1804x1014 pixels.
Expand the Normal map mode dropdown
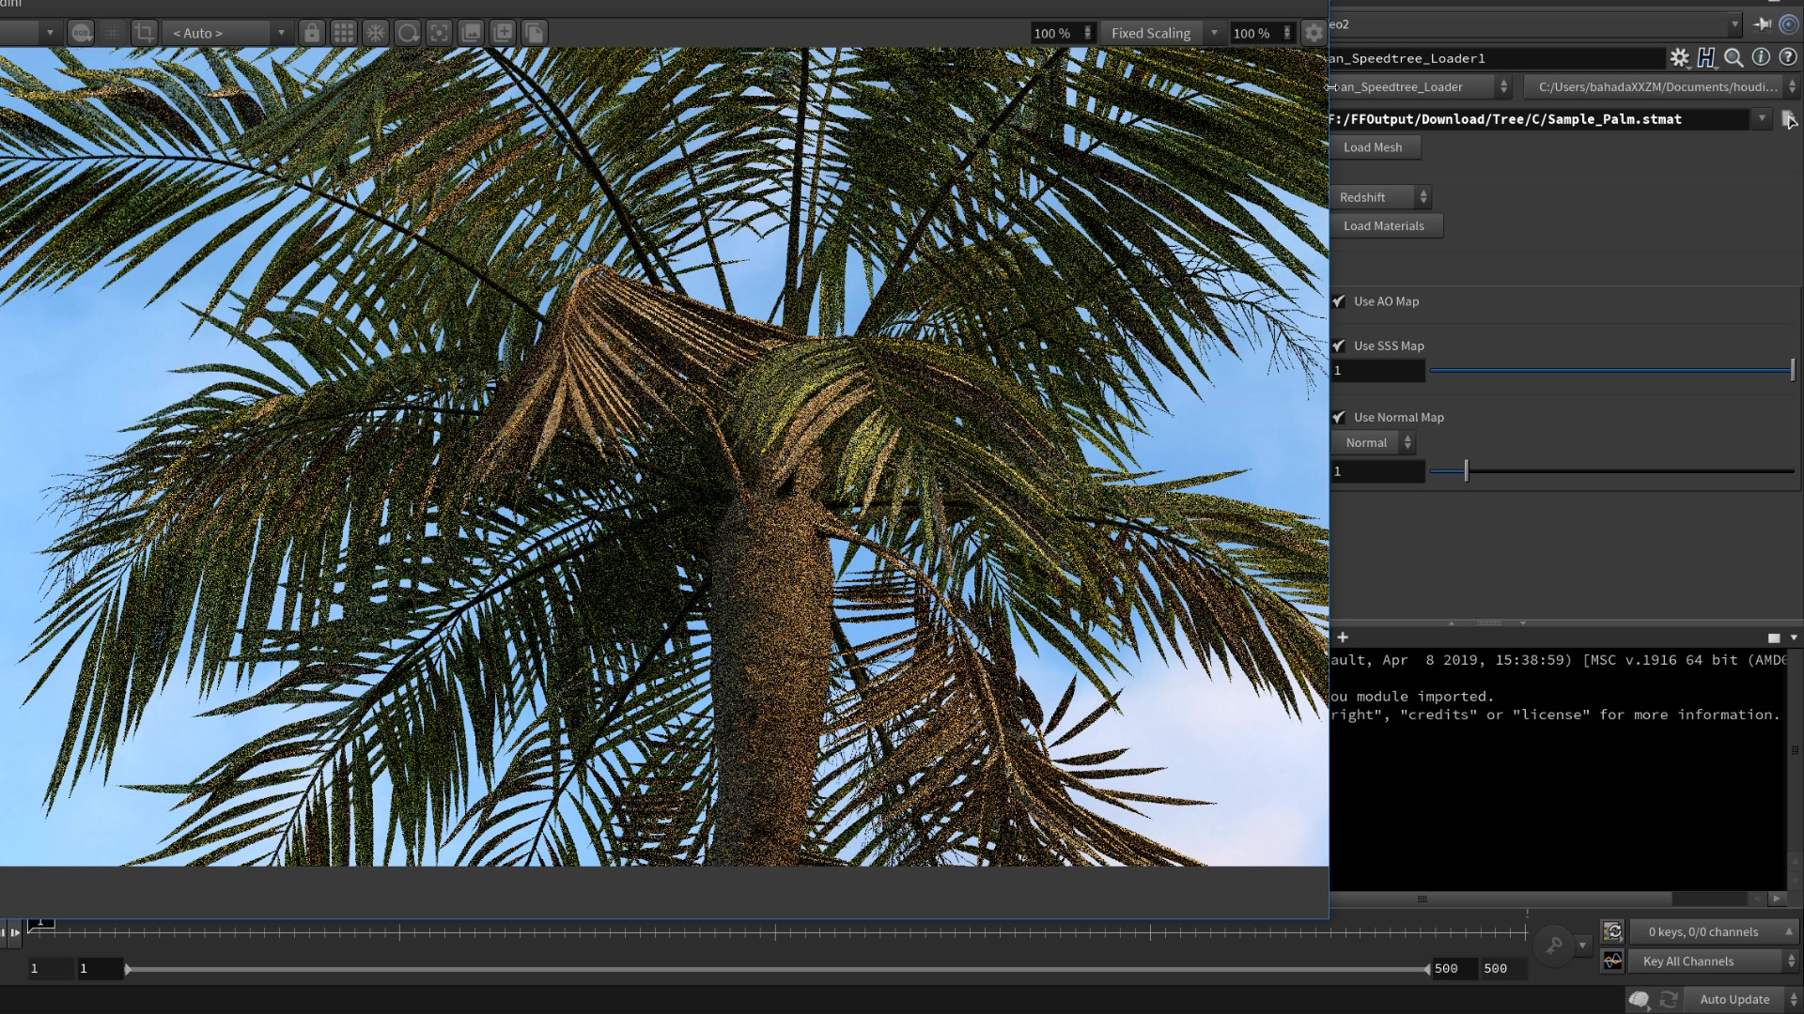pos(1372,442)
